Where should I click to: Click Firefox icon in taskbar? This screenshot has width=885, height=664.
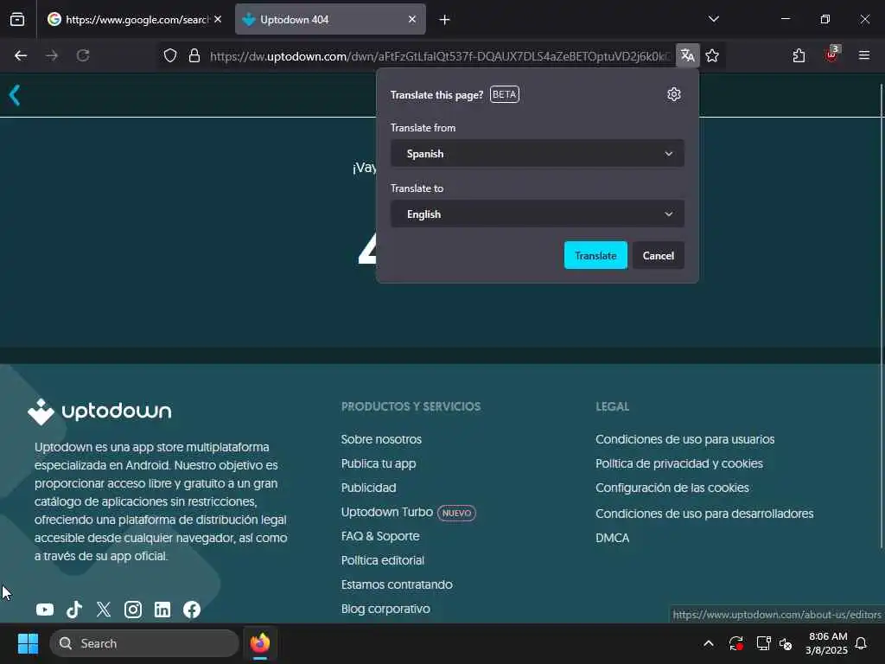pos(260,643)
